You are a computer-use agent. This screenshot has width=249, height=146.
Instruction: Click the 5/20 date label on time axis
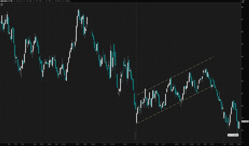[239, 144]
